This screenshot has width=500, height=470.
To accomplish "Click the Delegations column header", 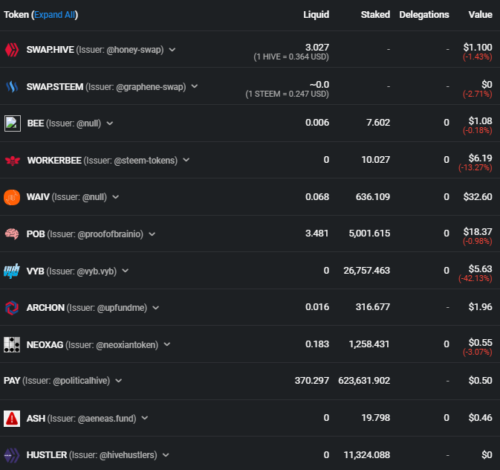I will click(424, 15).
